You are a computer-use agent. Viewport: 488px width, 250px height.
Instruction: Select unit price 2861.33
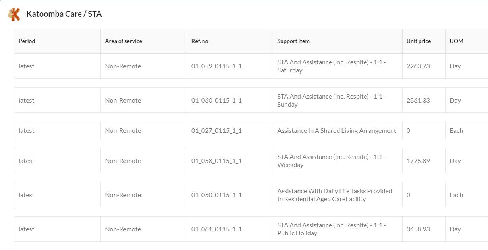tap(418, 101)
